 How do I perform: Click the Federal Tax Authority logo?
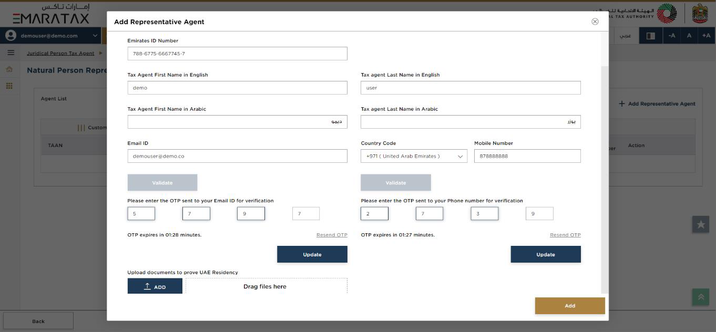coord(667,13)
